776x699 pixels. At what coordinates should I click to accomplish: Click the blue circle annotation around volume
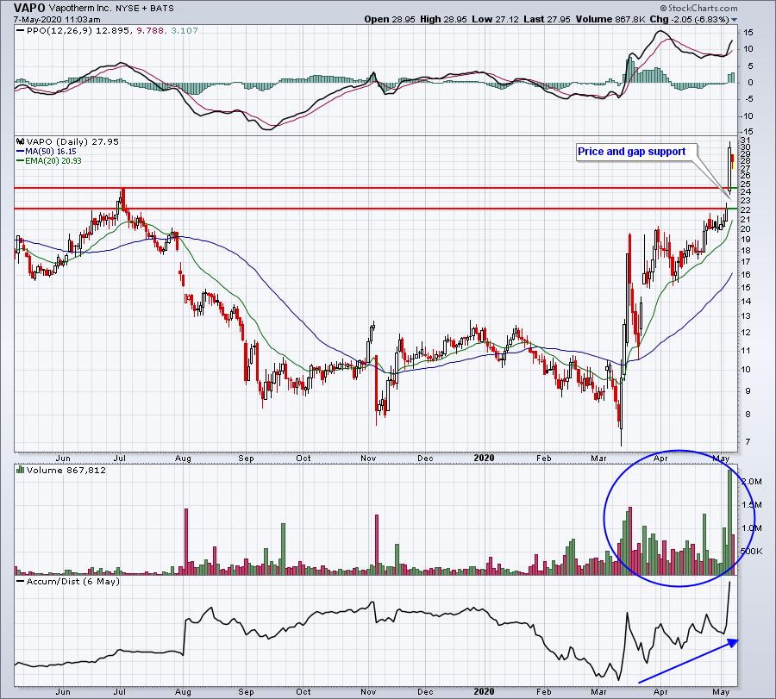[679, 518]
